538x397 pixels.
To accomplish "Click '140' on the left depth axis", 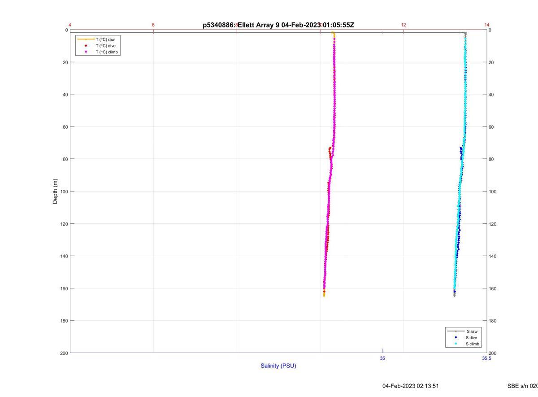I will point(63,256).
